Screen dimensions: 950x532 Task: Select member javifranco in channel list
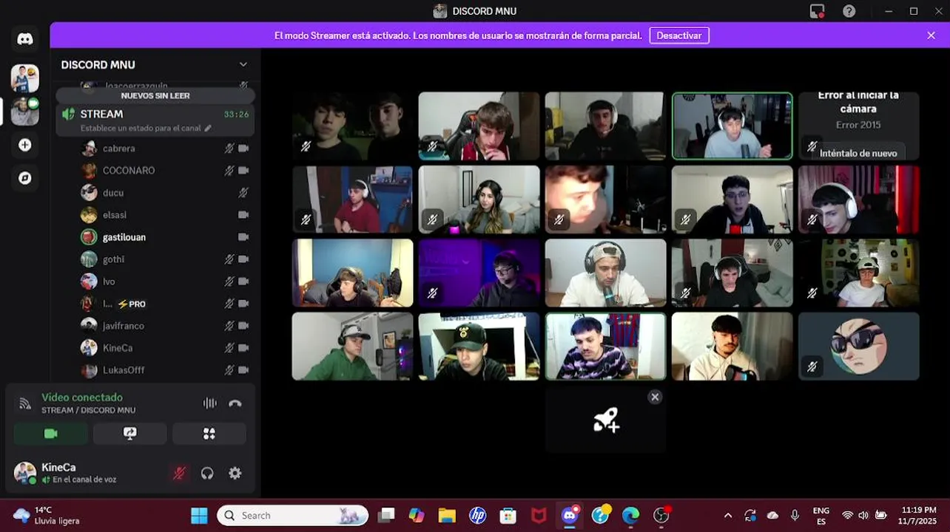tap(123, 326)
